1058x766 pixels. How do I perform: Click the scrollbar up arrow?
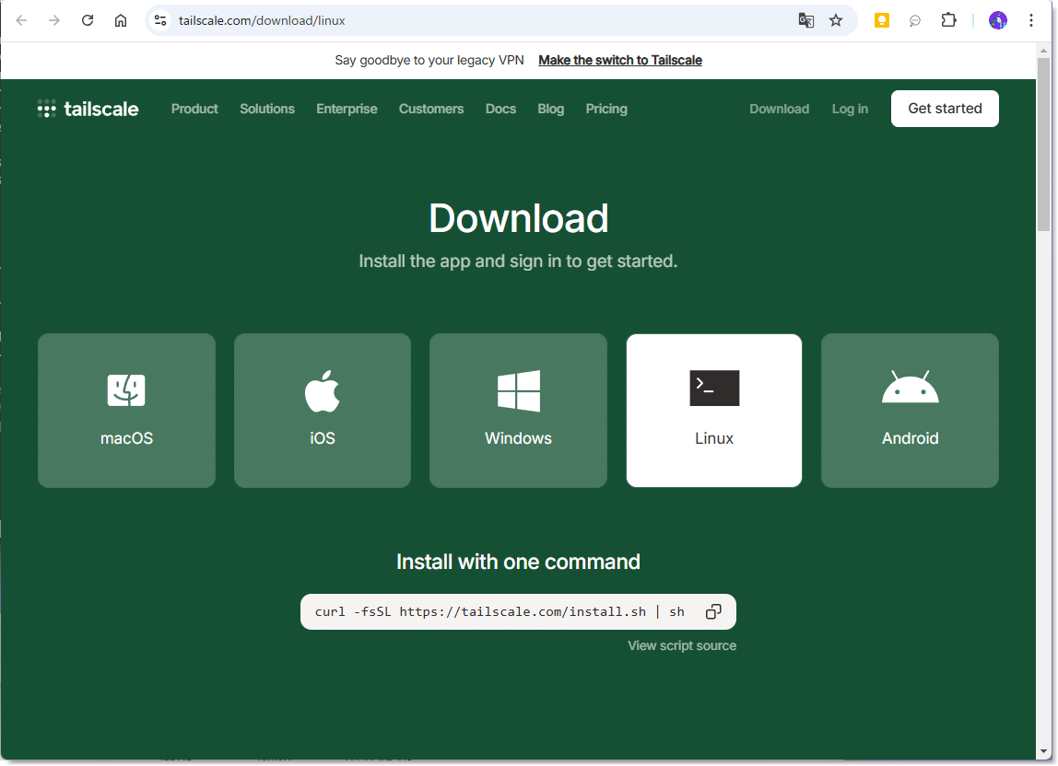1044,50
